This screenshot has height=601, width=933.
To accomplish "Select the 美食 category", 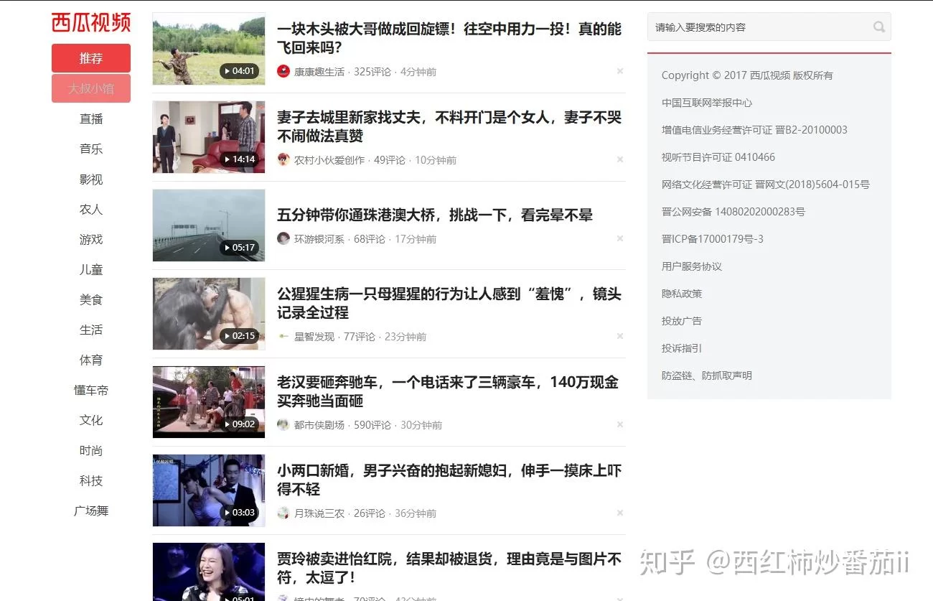I will (x=91, y=299).
